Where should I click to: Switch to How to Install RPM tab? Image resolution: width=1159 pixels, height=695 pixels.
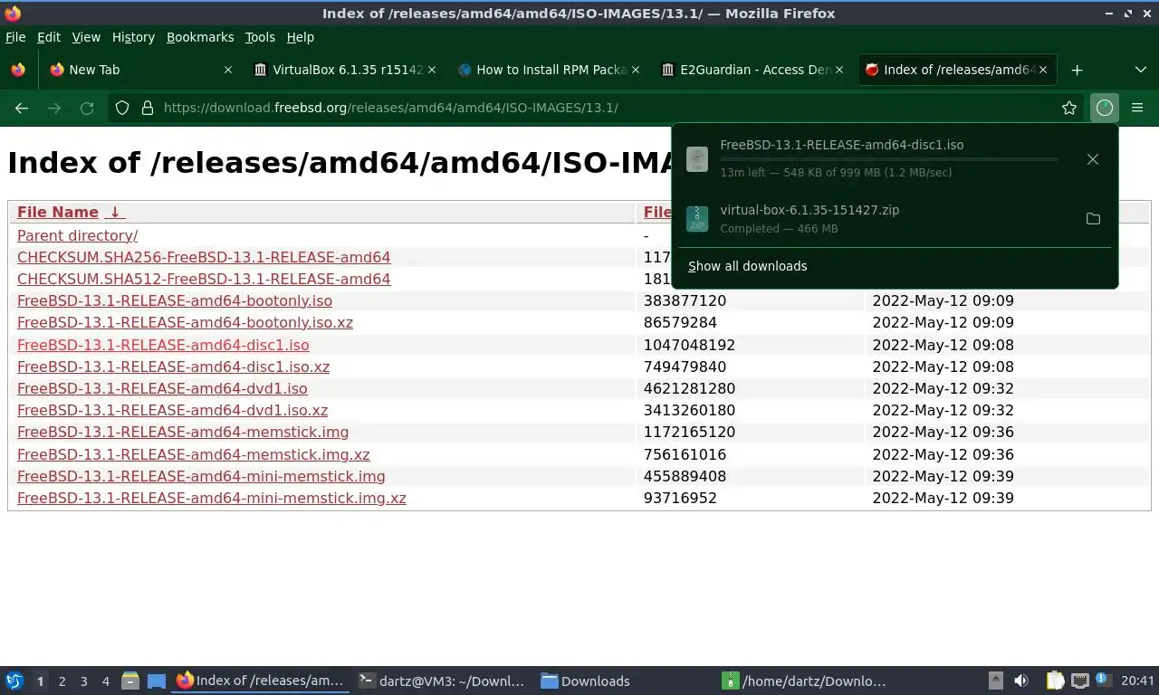(549, 70)
